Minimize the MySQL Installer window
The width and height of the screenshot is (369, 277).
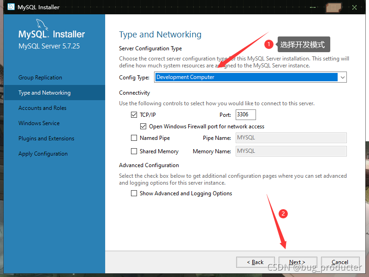tap(313, 7)
